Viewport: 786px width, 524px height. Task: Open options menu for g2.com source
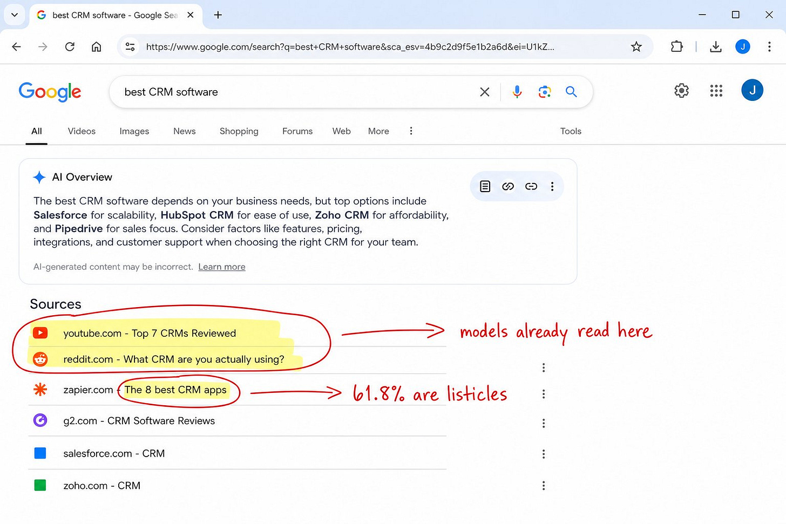click(544, 423)
